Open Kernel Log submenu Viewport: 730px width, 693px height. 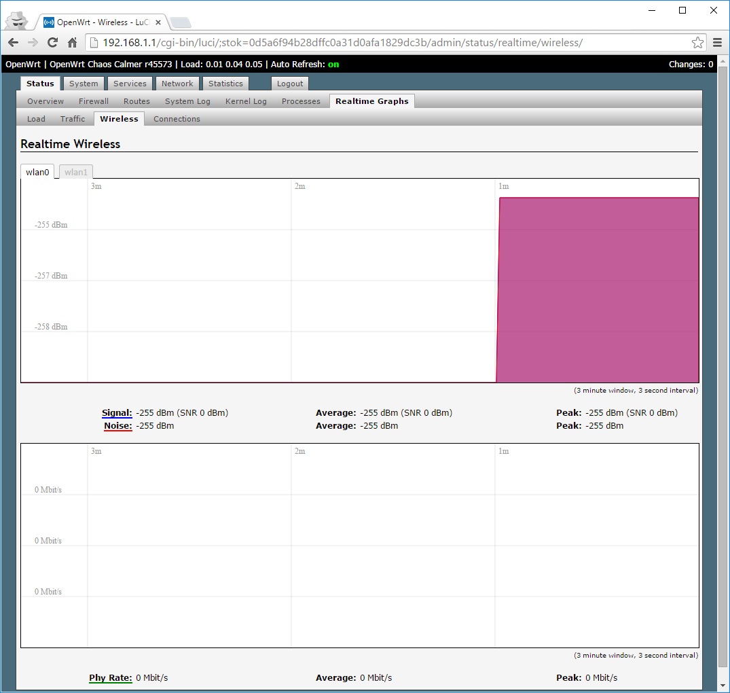pos(246,101)
